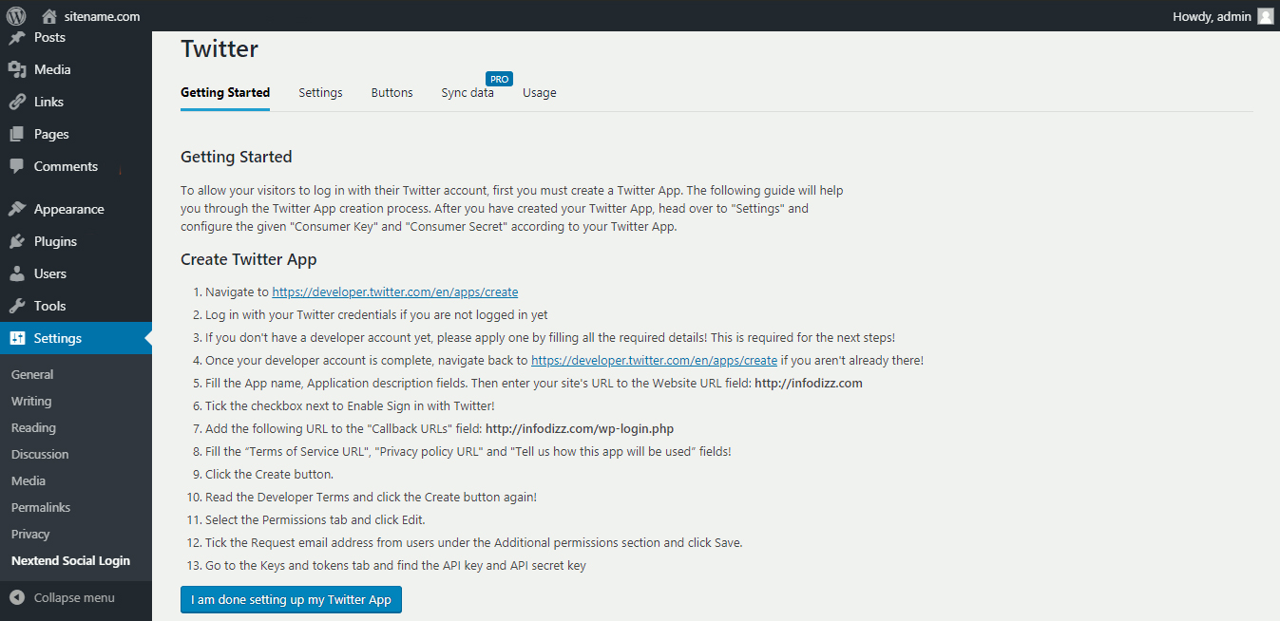1280x621 pixels.
Task: Switch to the Settings tab
Action: (320, 93)
